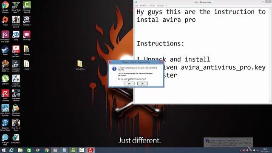Open the LG Bridge desktop shortcut
Screen dimensions: 272x153
pos(27,36)
